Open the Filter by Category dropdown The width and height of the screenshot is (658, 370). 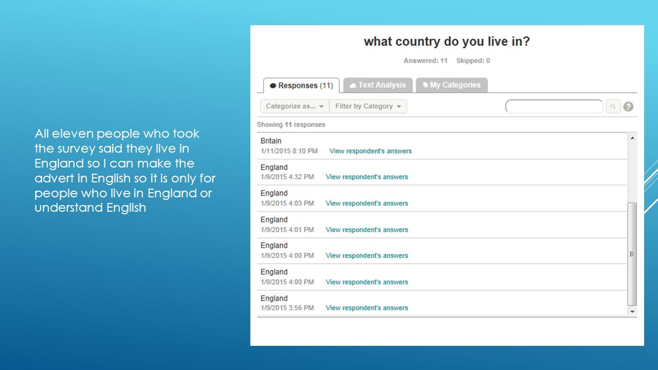(368, 106)
